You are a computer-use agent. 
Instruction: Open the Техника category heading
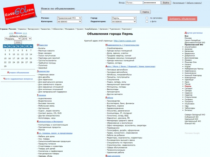[x=41, y=95]
